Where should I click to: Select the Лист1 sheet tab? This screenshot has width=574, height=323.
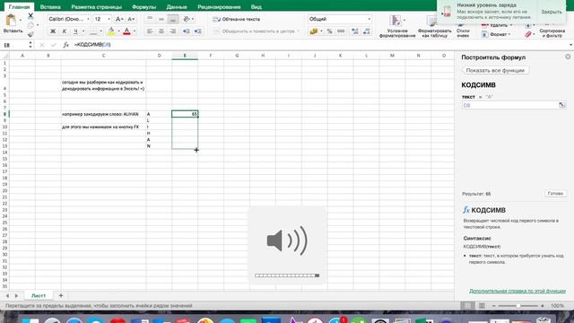[x=39, y=295]
